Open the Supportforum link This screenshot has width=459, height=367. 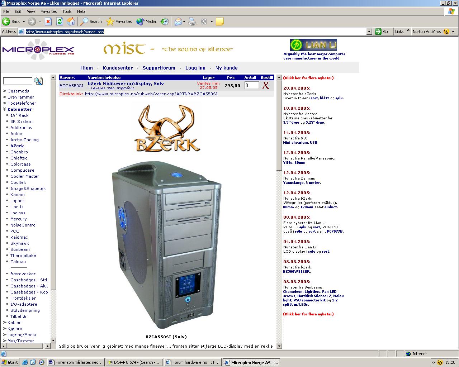click(x=159, y=68)
